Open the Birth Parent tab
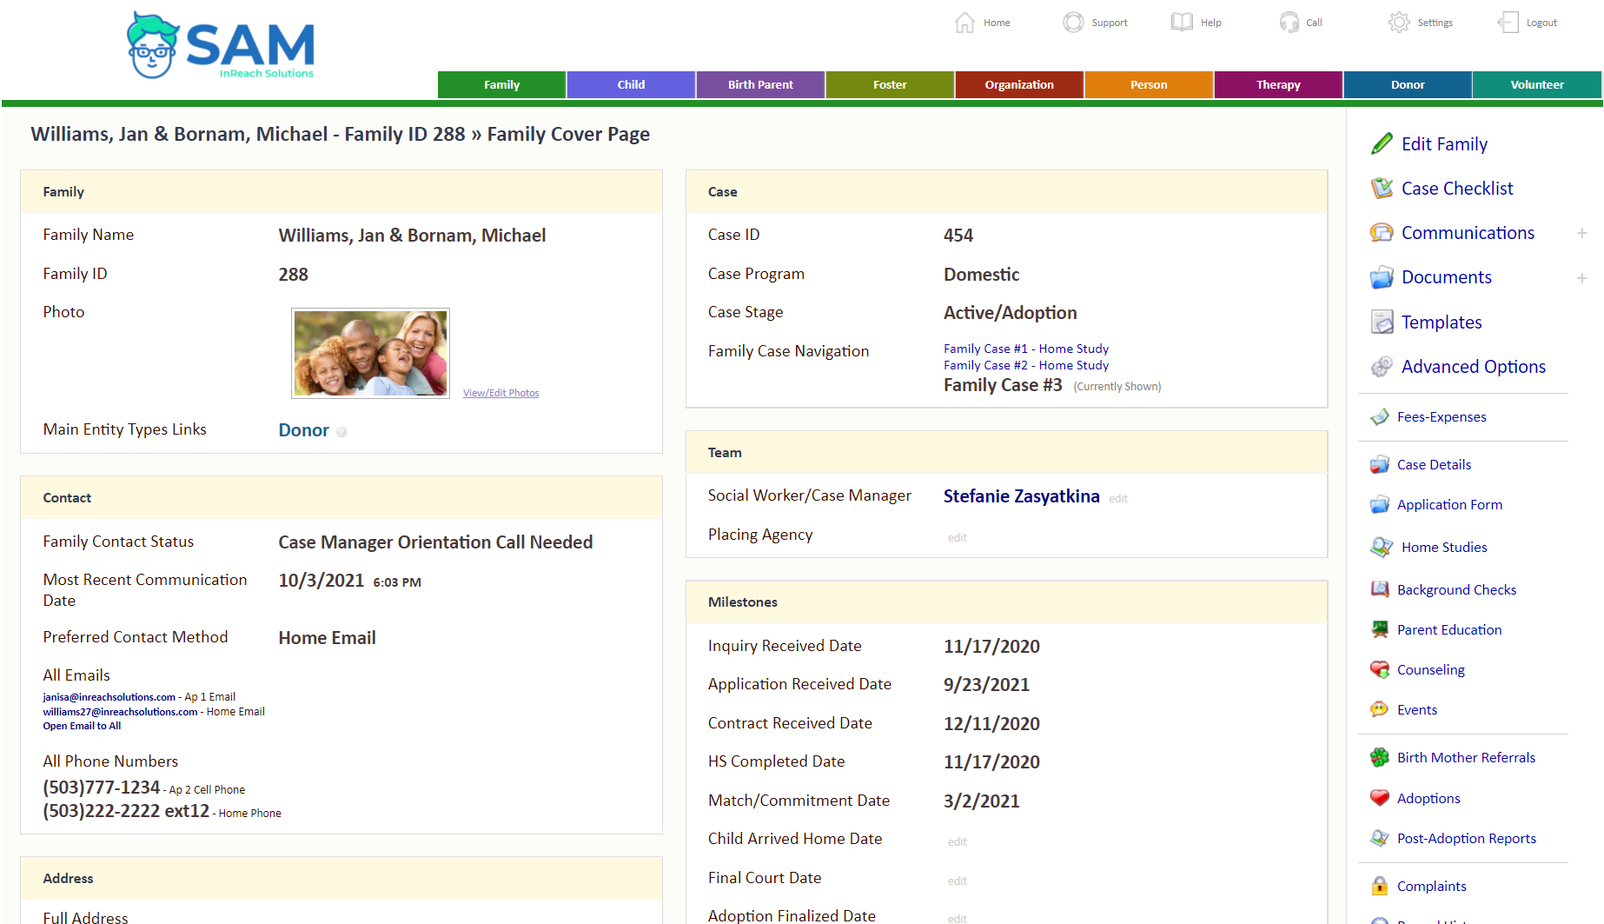 click(761, 85)
